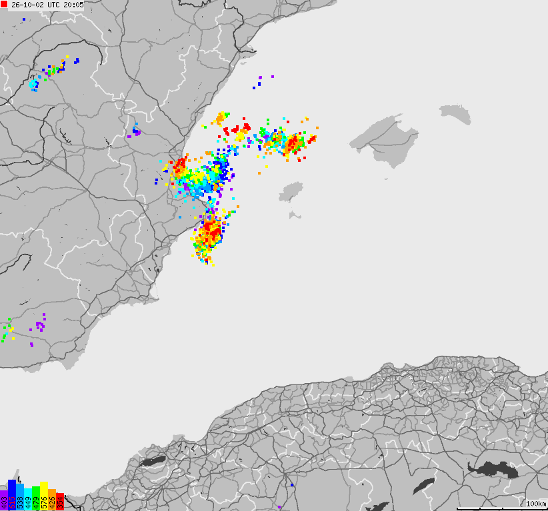The height and width of the screenshot is (511, 548).
Task: Select the red legend bar labeled 354
Action: click(x=60, y=502)
